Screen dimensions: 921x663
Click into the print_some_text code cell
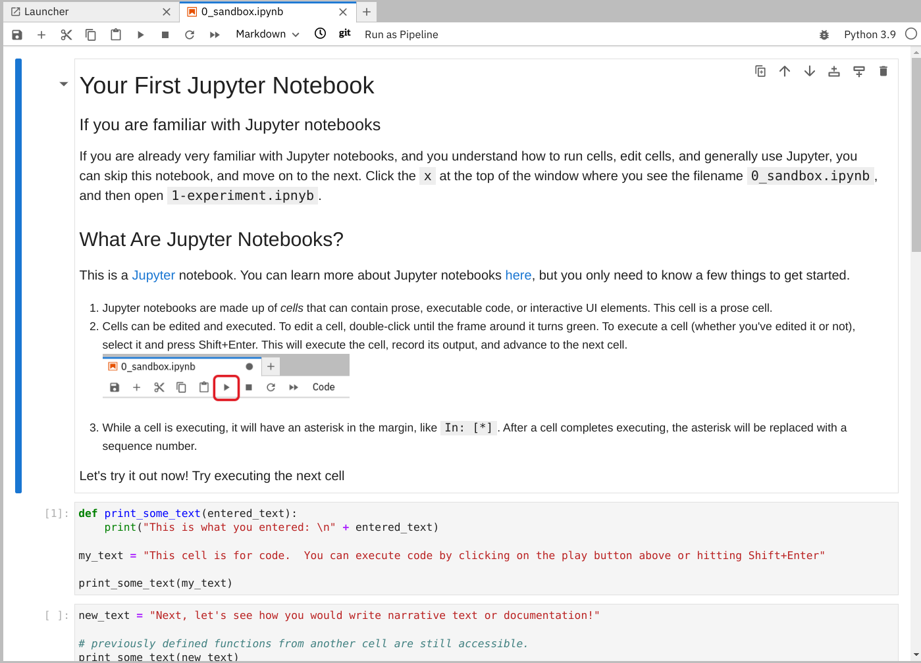[x=486, y=549]
